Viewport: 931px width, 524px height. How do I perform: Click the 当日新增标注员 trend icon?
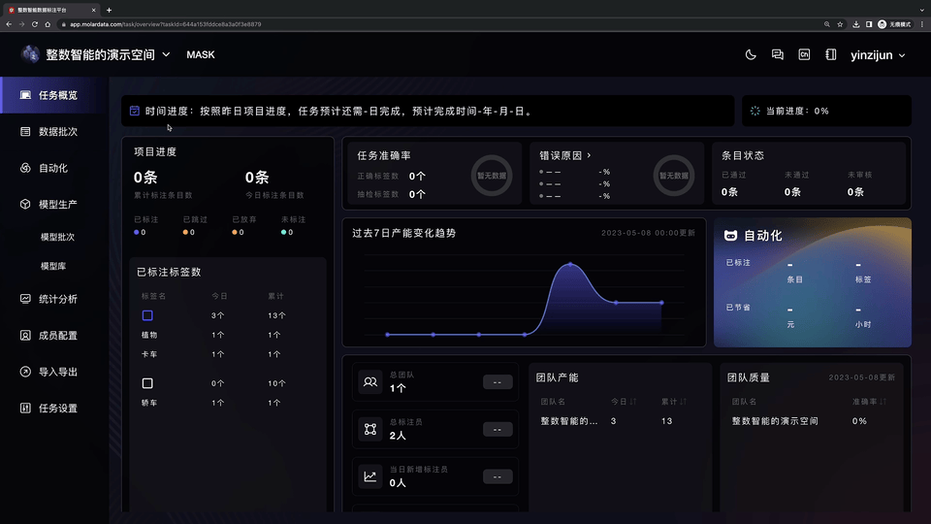(x=369, y=476)
